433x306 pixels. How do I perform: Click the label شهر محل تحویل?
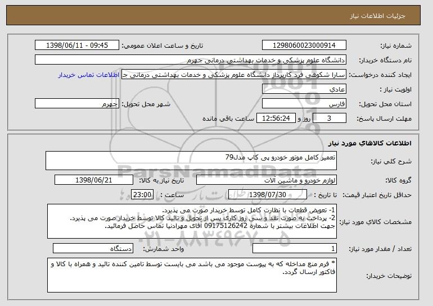[x=146, y=104]
